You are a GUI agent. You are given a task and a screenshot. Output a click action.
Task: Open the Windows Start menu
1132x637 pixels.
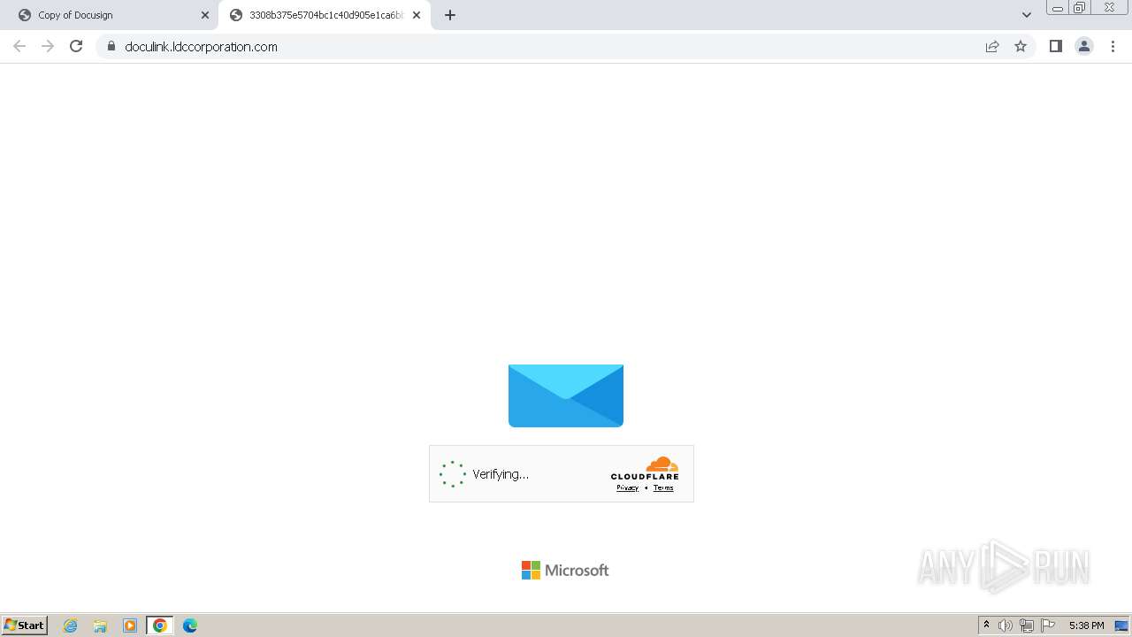click(x=25, y=625)
